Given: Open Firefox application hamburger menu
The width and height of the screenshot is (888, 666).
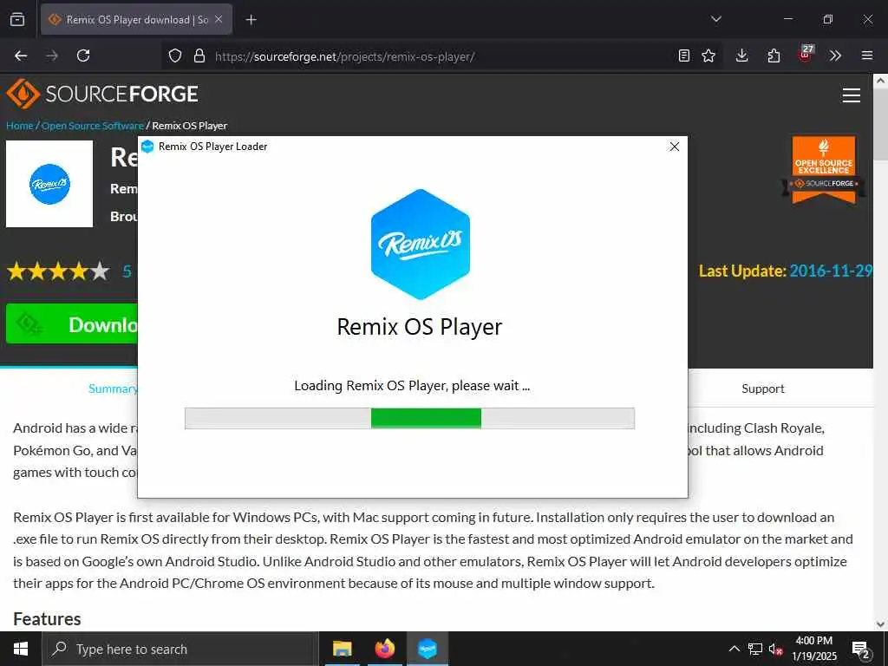Looking at the screenshot, I should click(867, 55).
